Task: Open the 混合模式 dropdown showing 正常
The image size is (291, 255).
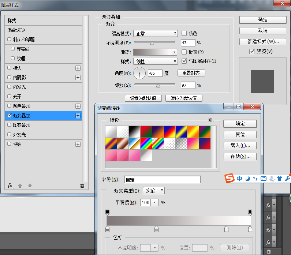Action: [x=156, y=34]
